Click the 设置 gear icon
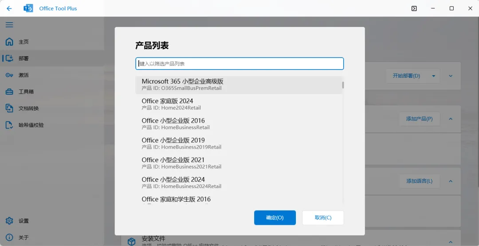The image size is (479, 246). pos(9,221)
